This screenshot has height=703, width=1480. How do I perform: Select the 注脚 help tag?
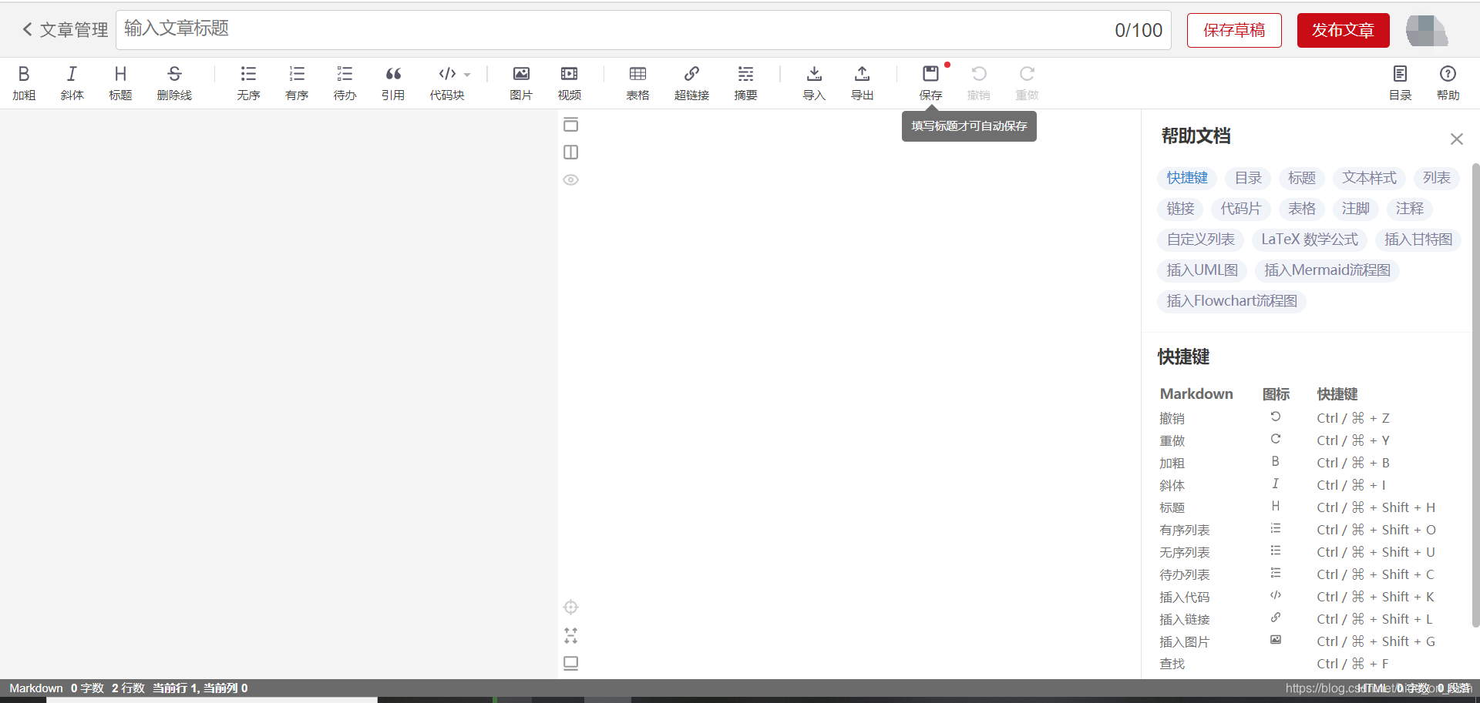(1356, 209)
